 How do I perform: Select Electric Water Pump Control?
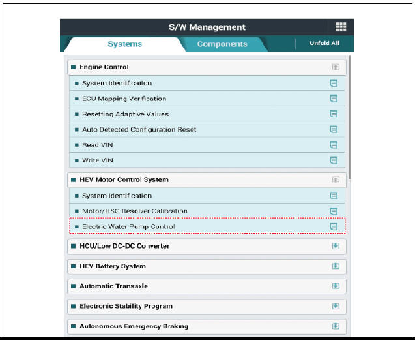click(x=207, y=226)
